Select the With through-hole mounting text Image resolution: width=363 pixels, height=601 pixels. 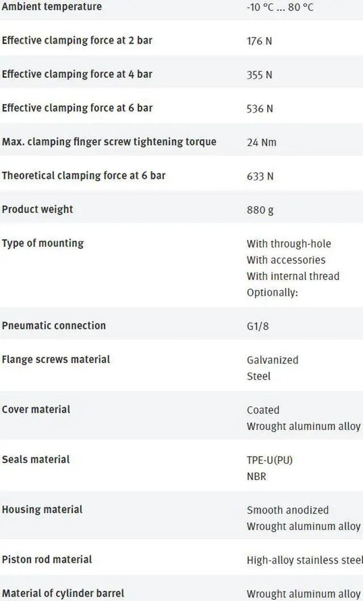point(289,244)
